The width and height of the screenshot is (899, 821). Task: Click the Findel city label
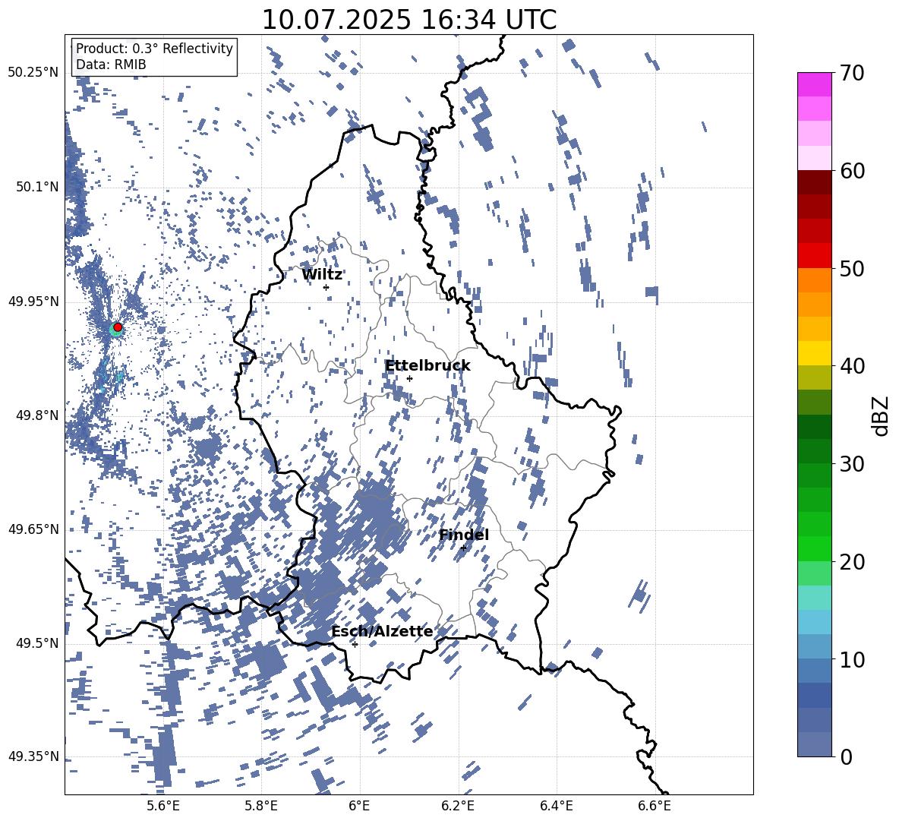click(464, 535)
